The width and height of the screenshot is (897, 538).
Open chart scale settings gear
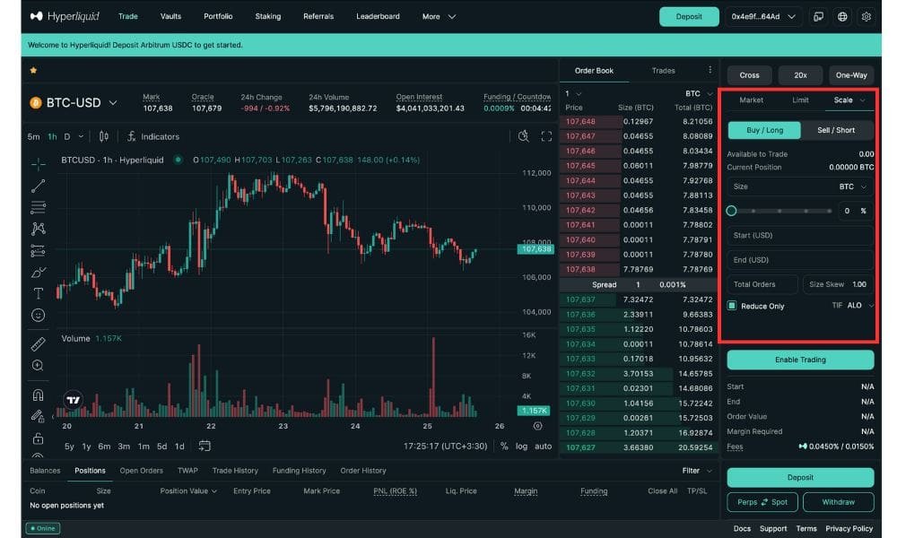click(537, 426)
